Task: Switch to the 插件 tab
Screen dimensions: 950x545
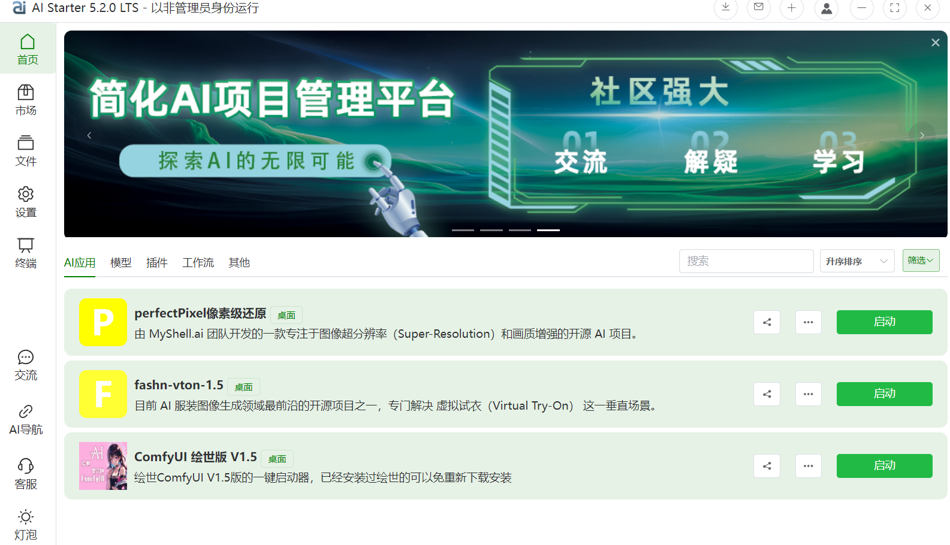Action: tap(157, 262)
